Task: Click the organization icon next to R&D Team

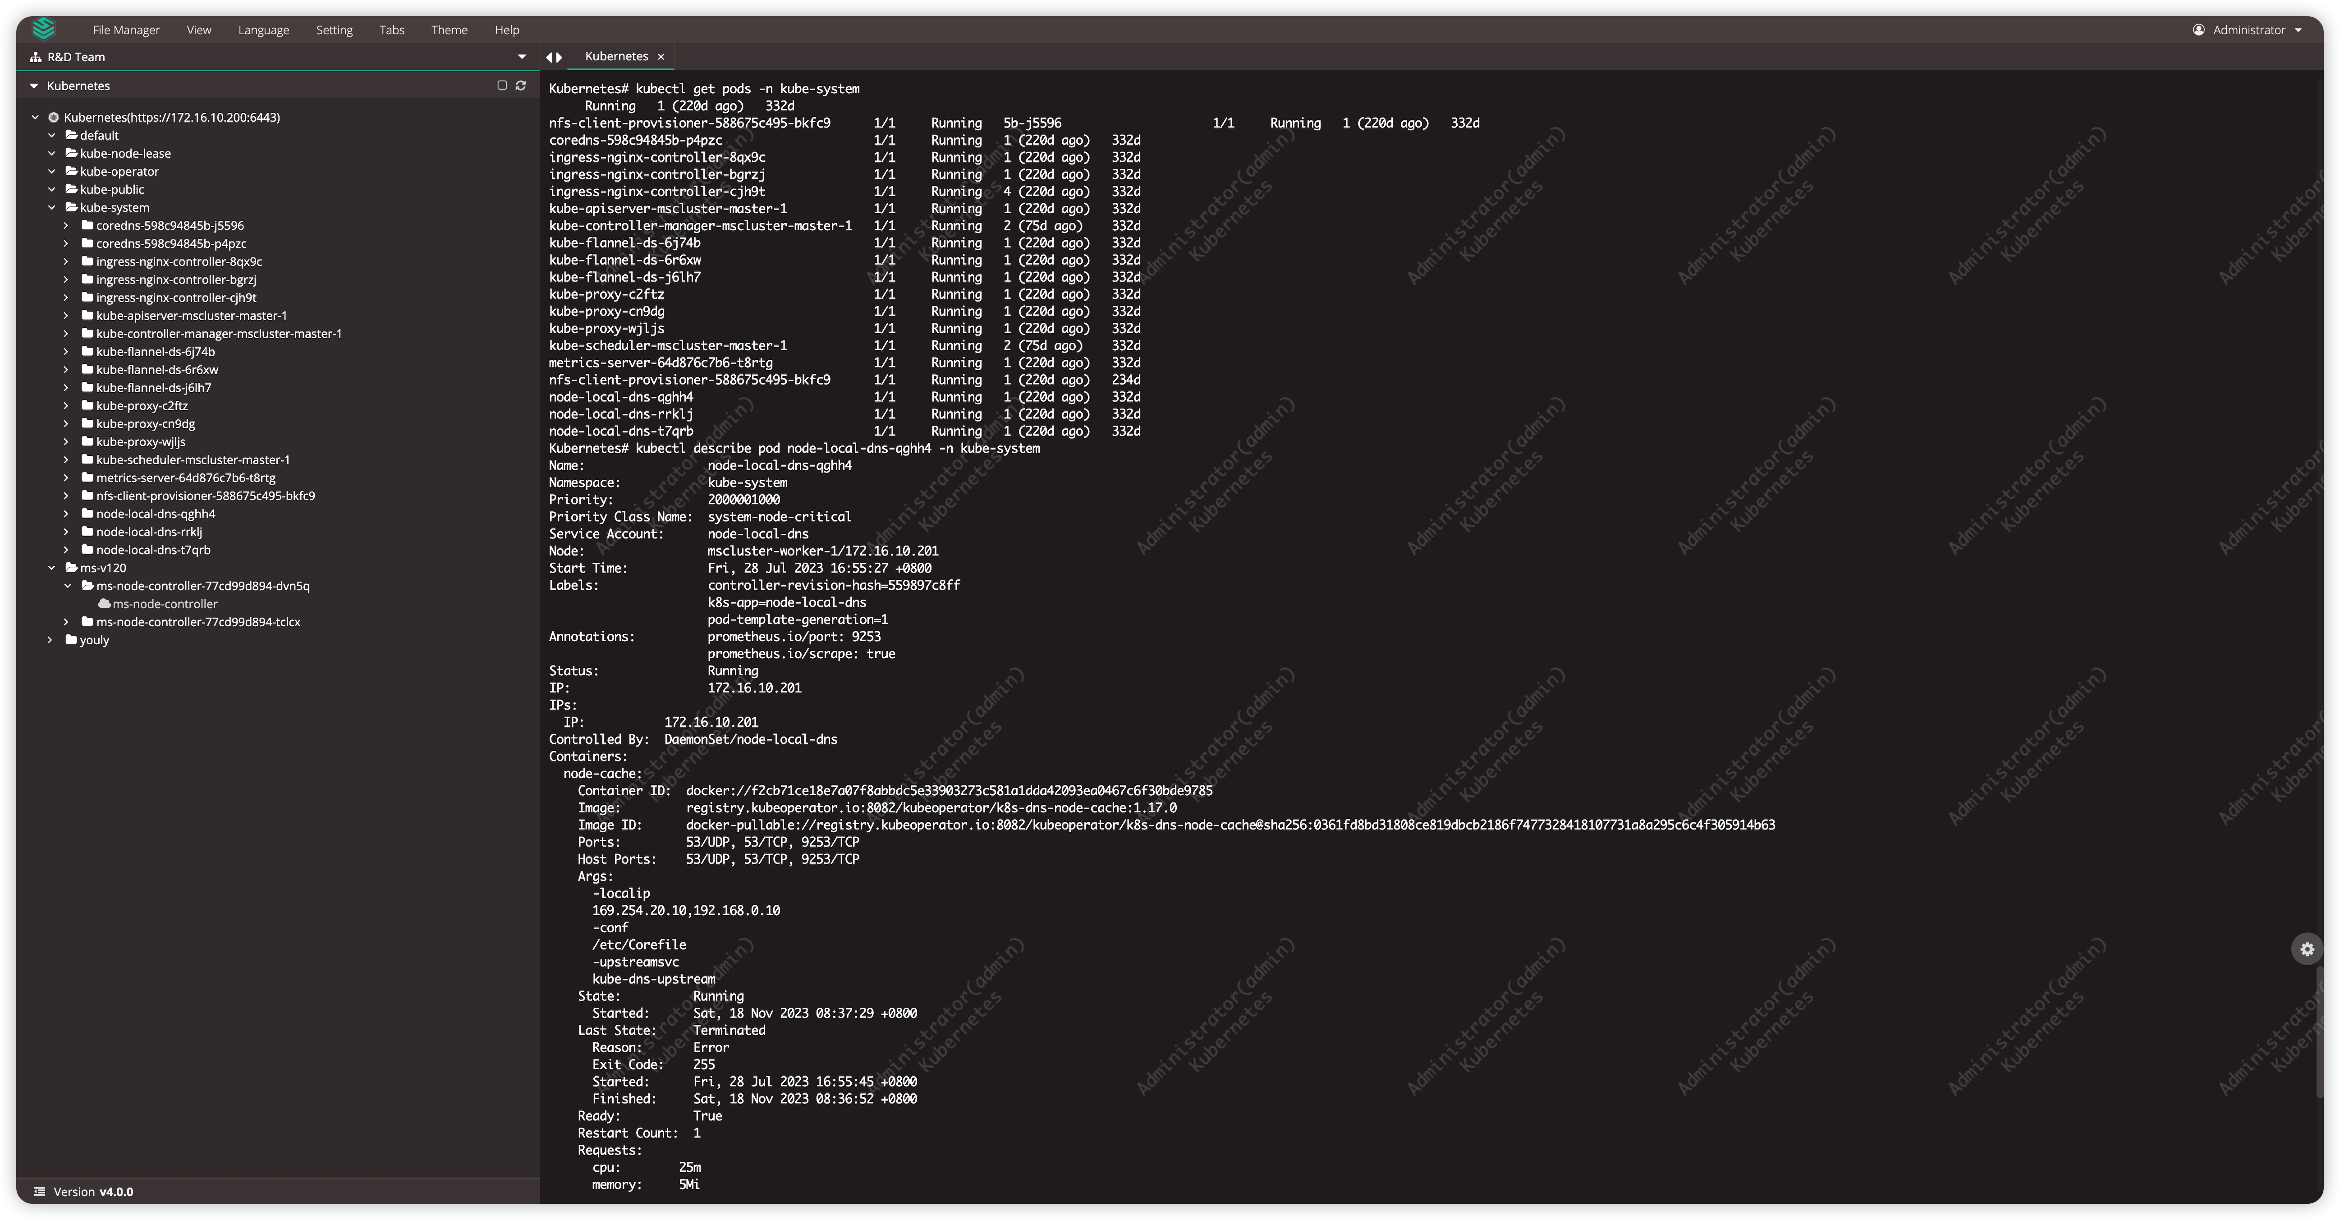Action: point(36,56)
